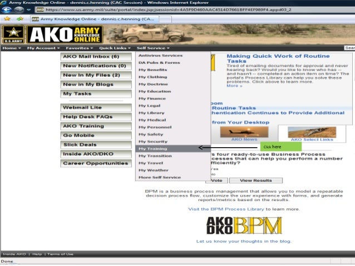Open Career Opportunities button
This screenshot has height=266, width=355.
96,163
